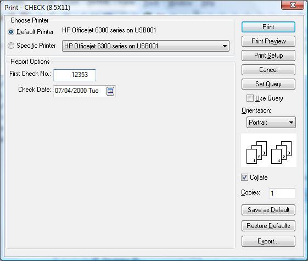Open Print Preview
This screenshot has width=308, height=261.
click(268, 41)
